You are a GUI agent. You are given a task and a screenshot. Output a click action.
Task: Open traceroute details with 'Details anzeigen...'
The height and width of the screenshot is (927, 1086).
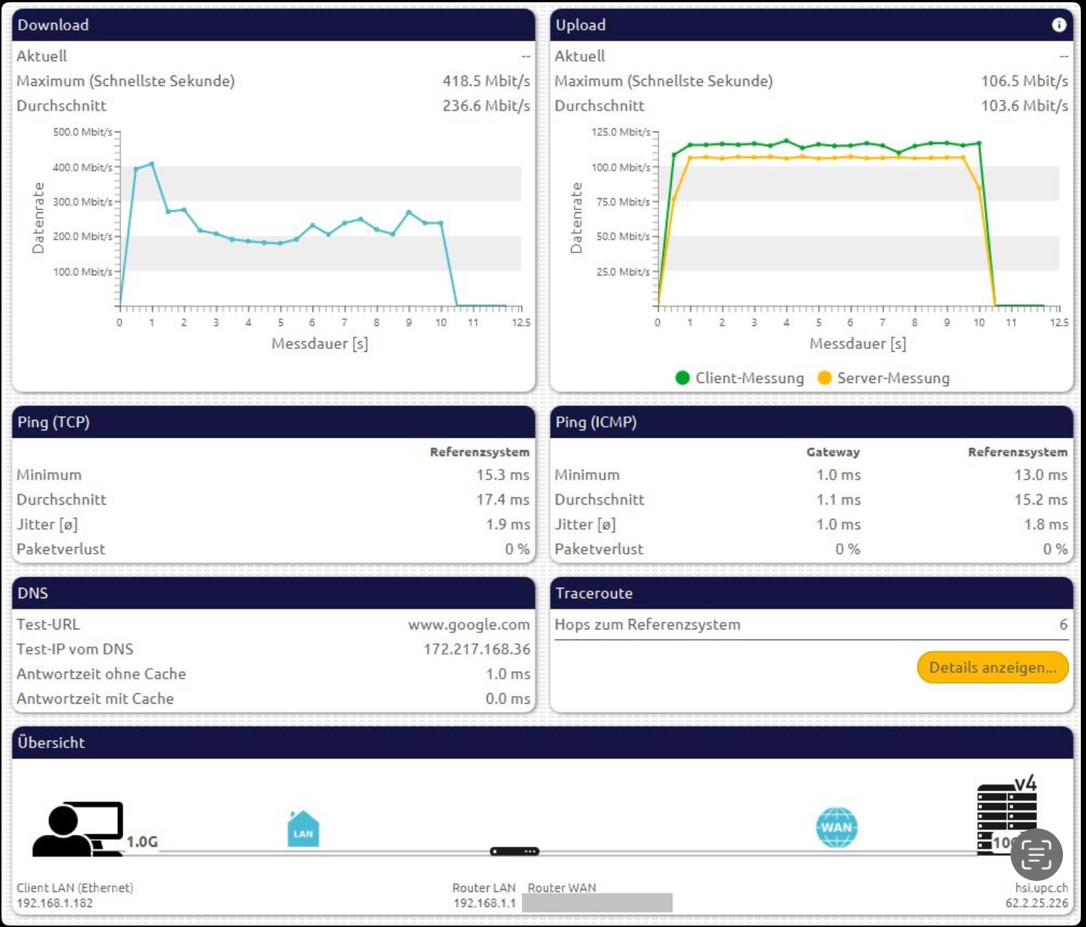tap(992, 667)
